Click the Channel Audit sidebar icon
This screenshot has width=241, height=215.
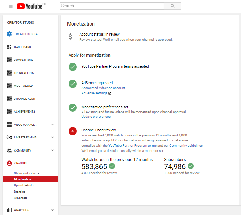tap(9, 99)
